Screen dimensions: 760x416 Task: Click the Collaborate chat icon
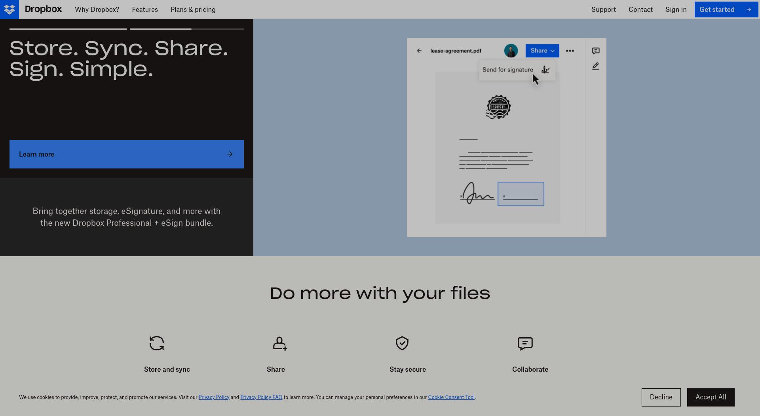tap(525, 344)
